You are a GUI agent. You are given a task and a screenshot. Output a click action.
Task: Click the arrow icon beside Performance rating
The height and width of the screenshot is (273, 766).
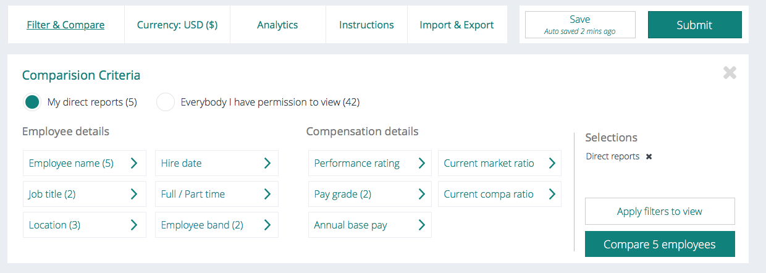[x=421, y=163]
